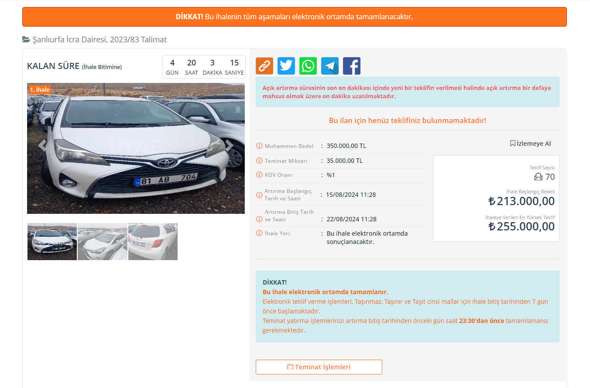Select the first car thumbnail, front view
590x388 pixels.
tap(52, 242)
